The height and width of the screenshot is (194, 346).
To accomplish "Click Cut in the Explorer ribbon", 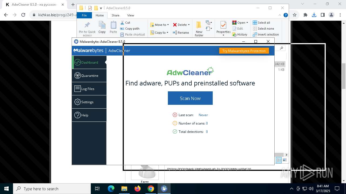I will tap(125, 23).
